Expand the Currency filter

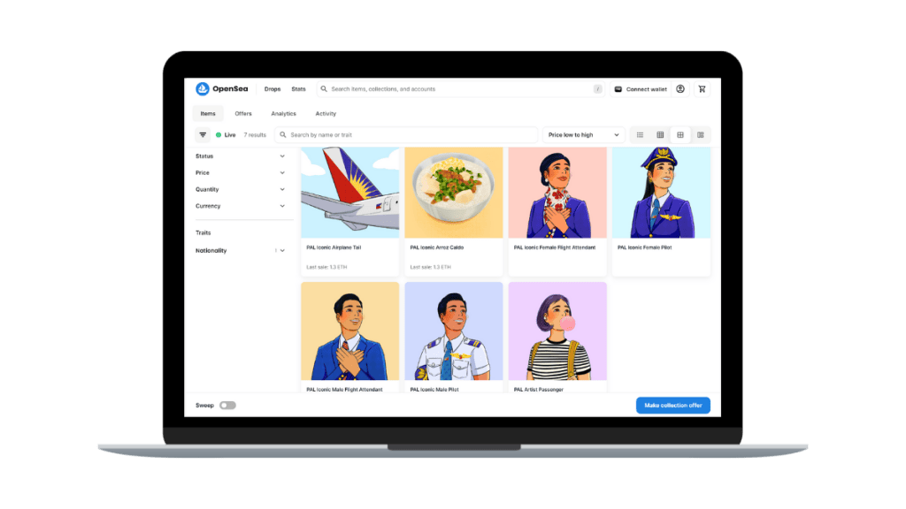point(240,206)
